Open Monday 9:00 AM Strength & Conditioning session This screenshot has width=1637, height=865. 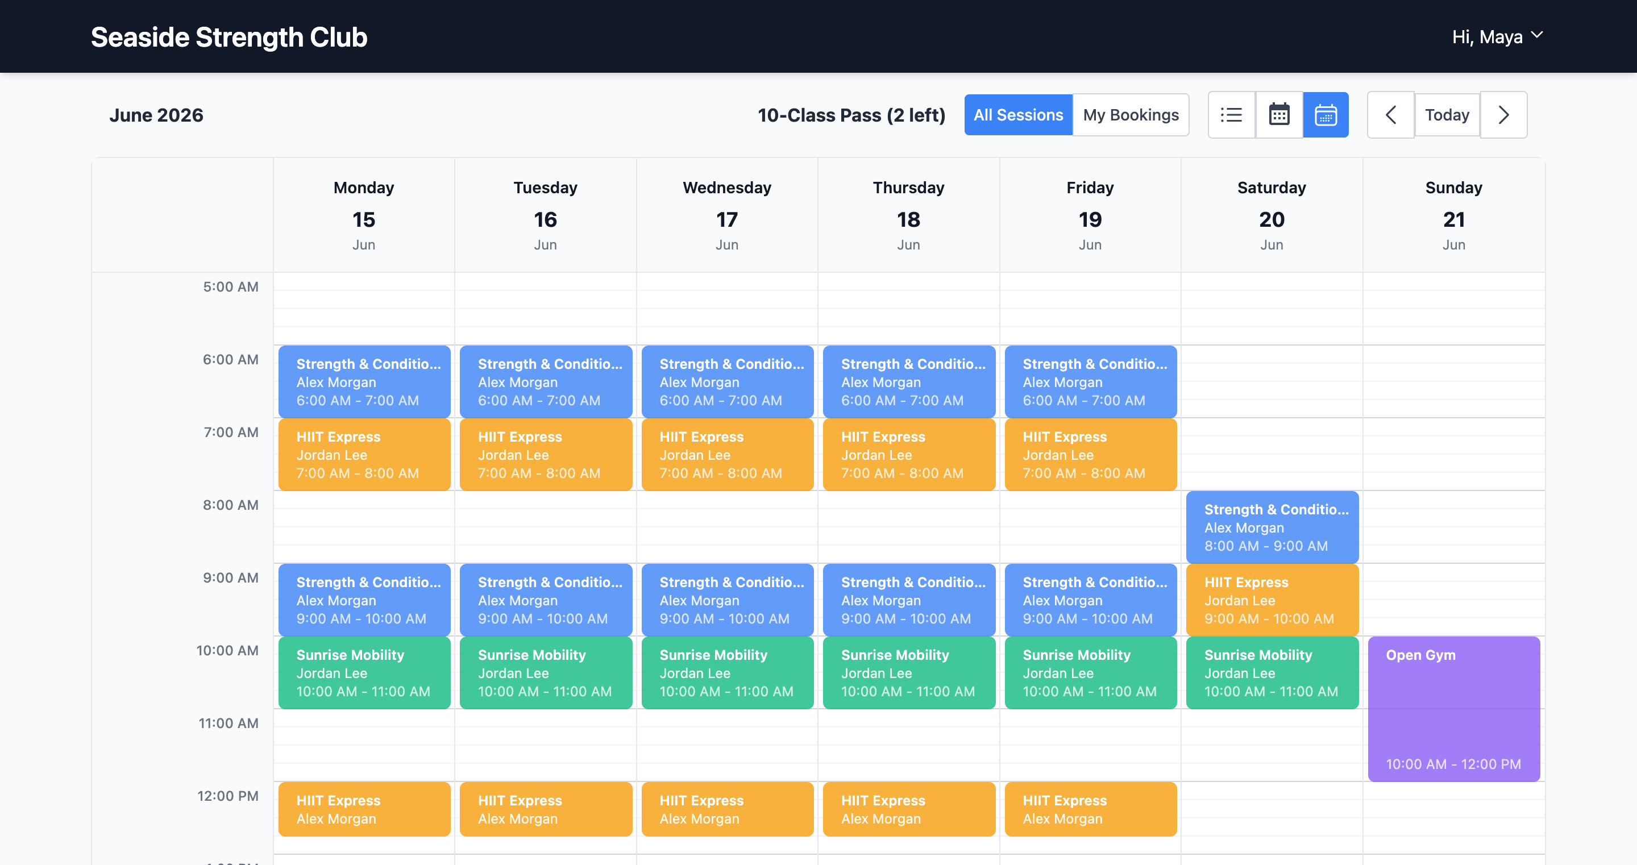[364, 600]
